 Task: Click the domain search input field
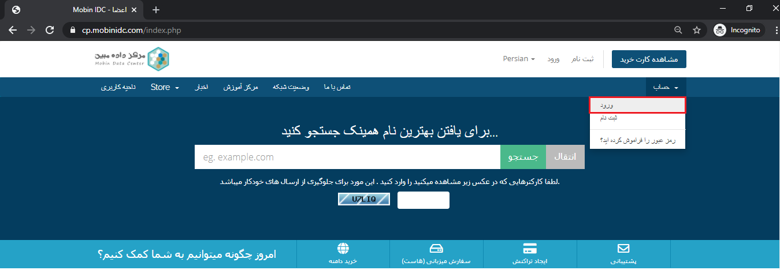click(347, 157)
